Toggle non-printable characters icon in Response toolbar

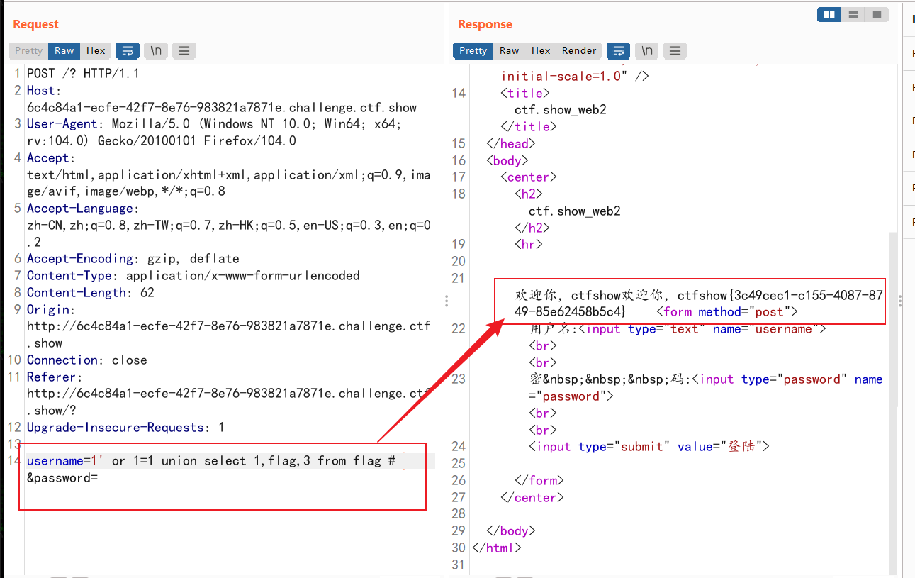coord(647,50)
